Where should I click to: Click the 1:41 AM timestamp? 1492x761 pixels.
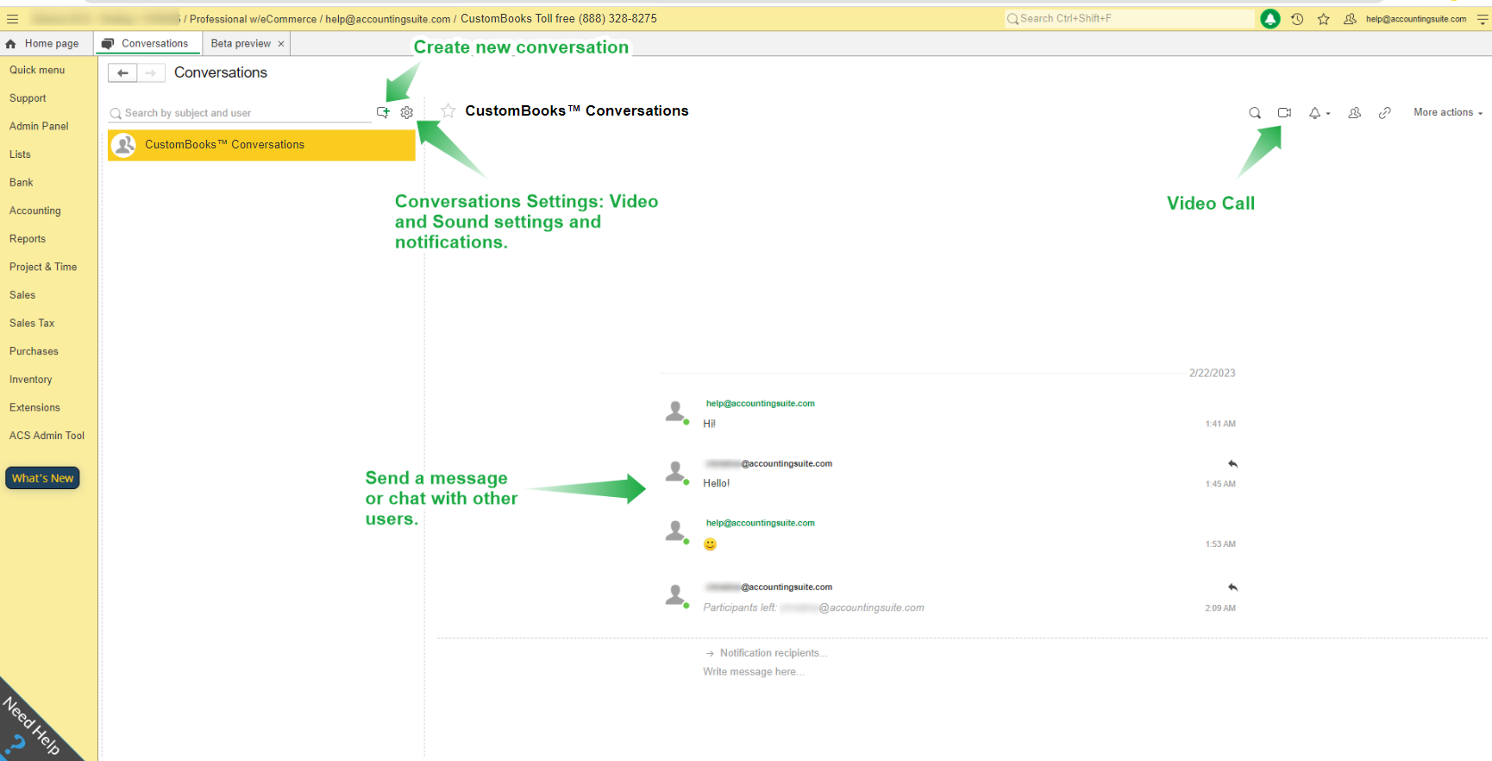1220,424
